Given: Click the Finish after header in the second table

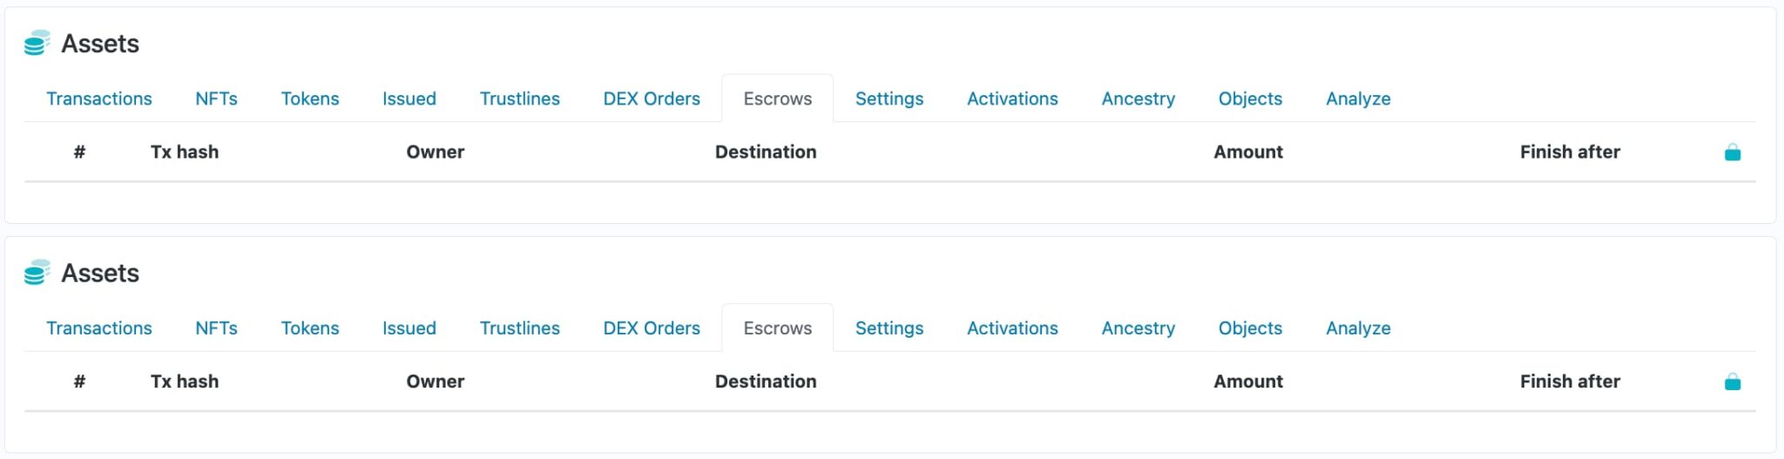Looking at the screenshot, I should (x=1570, y=381).
